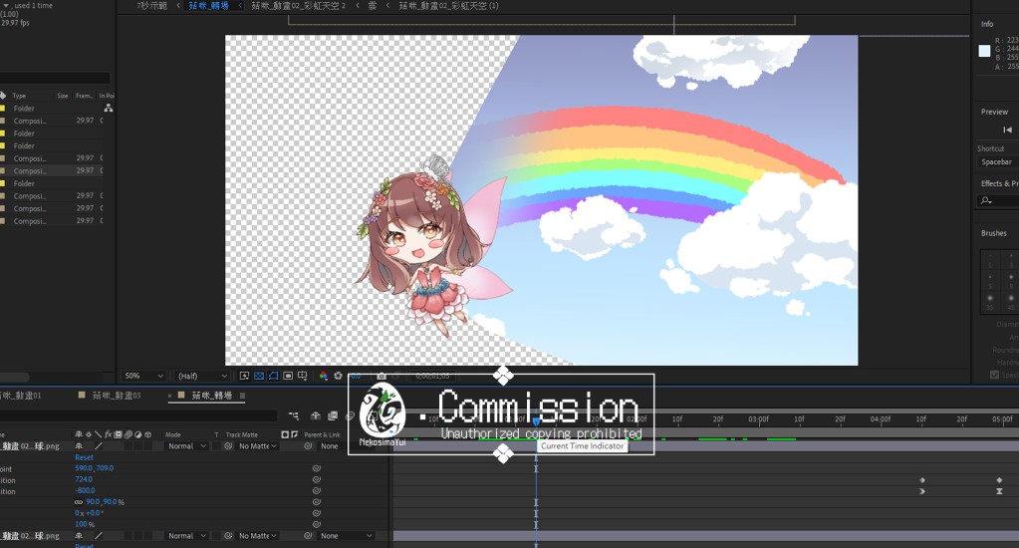1019x548 pixels.
Task: Open the 50% magnification dropdown
Action: (x=143, y=376)
